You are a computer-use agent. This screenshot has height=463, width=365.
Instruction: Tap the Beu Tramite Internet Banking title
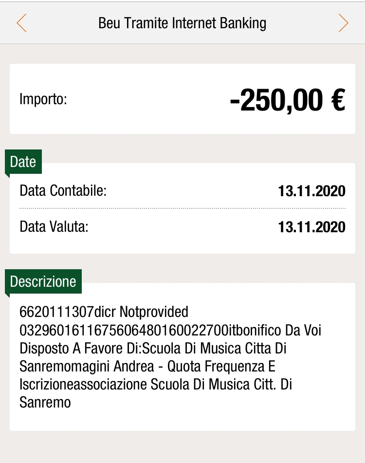(x=182, y=23)
